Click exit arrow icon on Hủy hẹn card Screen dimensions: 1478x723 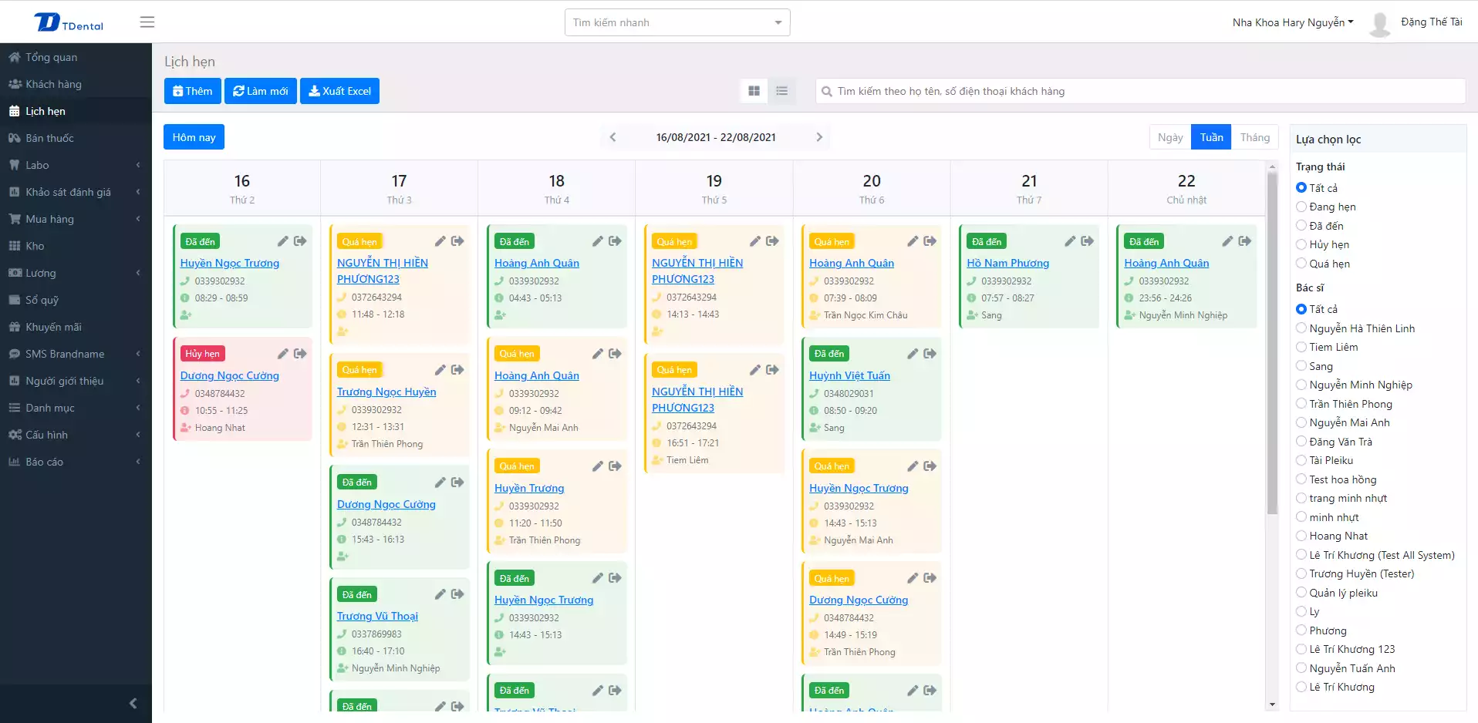click(x=300, y=354)
